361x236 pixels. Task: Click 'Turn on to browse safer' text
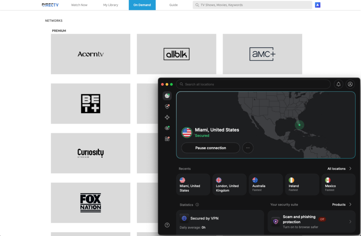(x=300, y=227)
